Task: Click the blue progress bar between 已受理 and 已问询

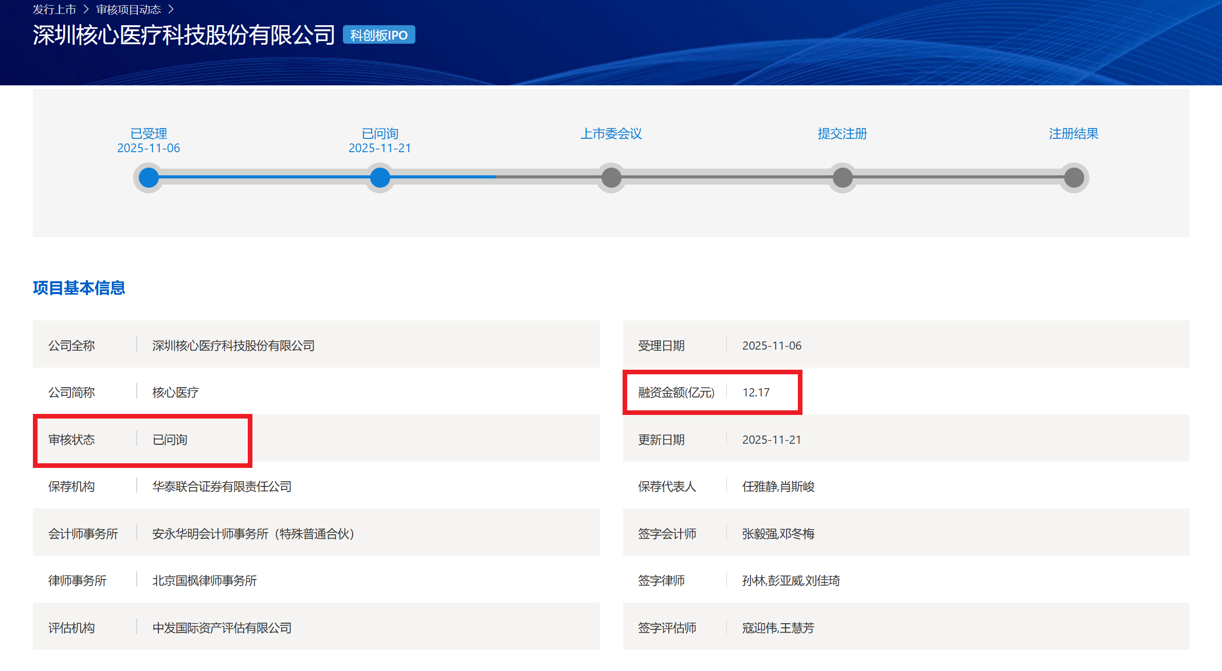Action: (264, 177)
